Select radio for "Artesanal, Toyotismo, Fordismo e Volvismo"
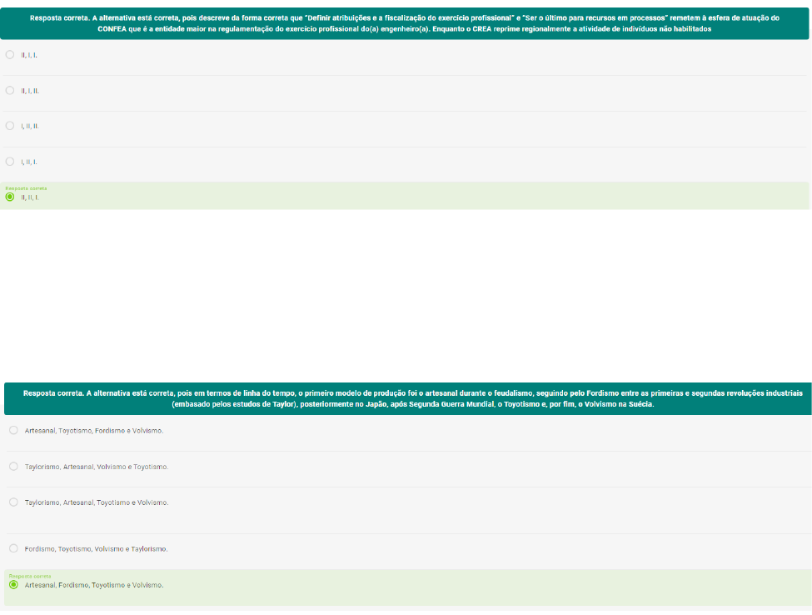Screen dimensions: 812x615 (13, 430)
